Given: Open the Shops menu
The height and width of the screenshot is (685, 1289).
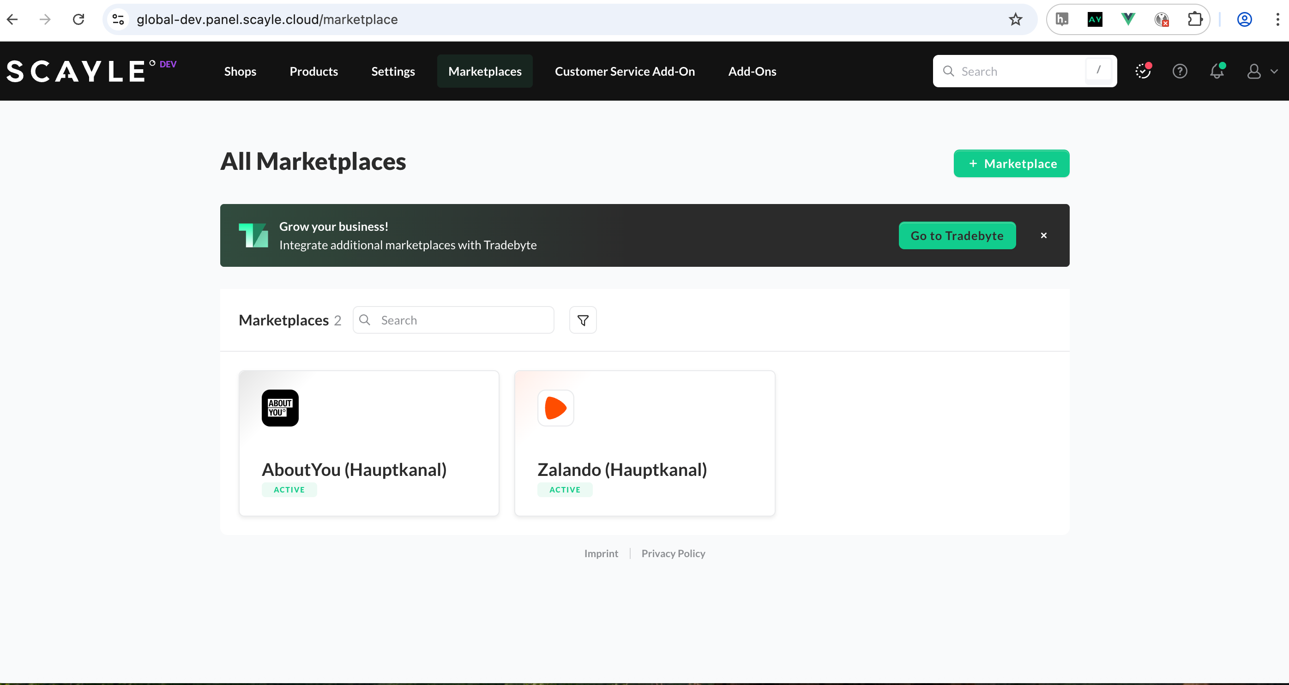Looking at the screenshot, I should click(x=240, y=71).
